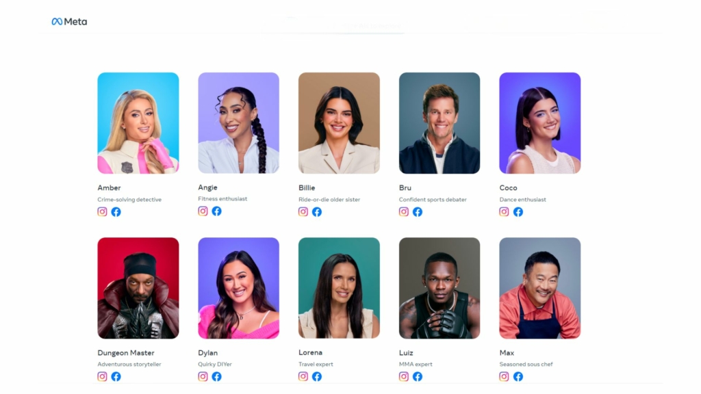Click Max's Facebook icon
Viewport: 701px width, 394px height.
518,377
